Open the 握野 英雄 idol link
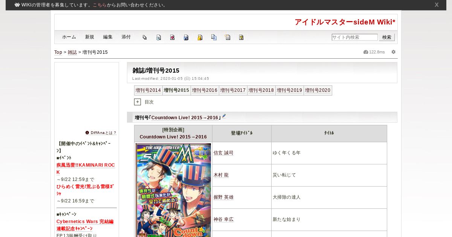Viewport: 452px width, 237px height. coord(223,197)
